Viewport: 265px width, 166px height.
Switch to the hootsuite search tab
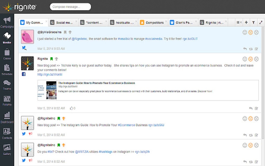click(124, 22)
